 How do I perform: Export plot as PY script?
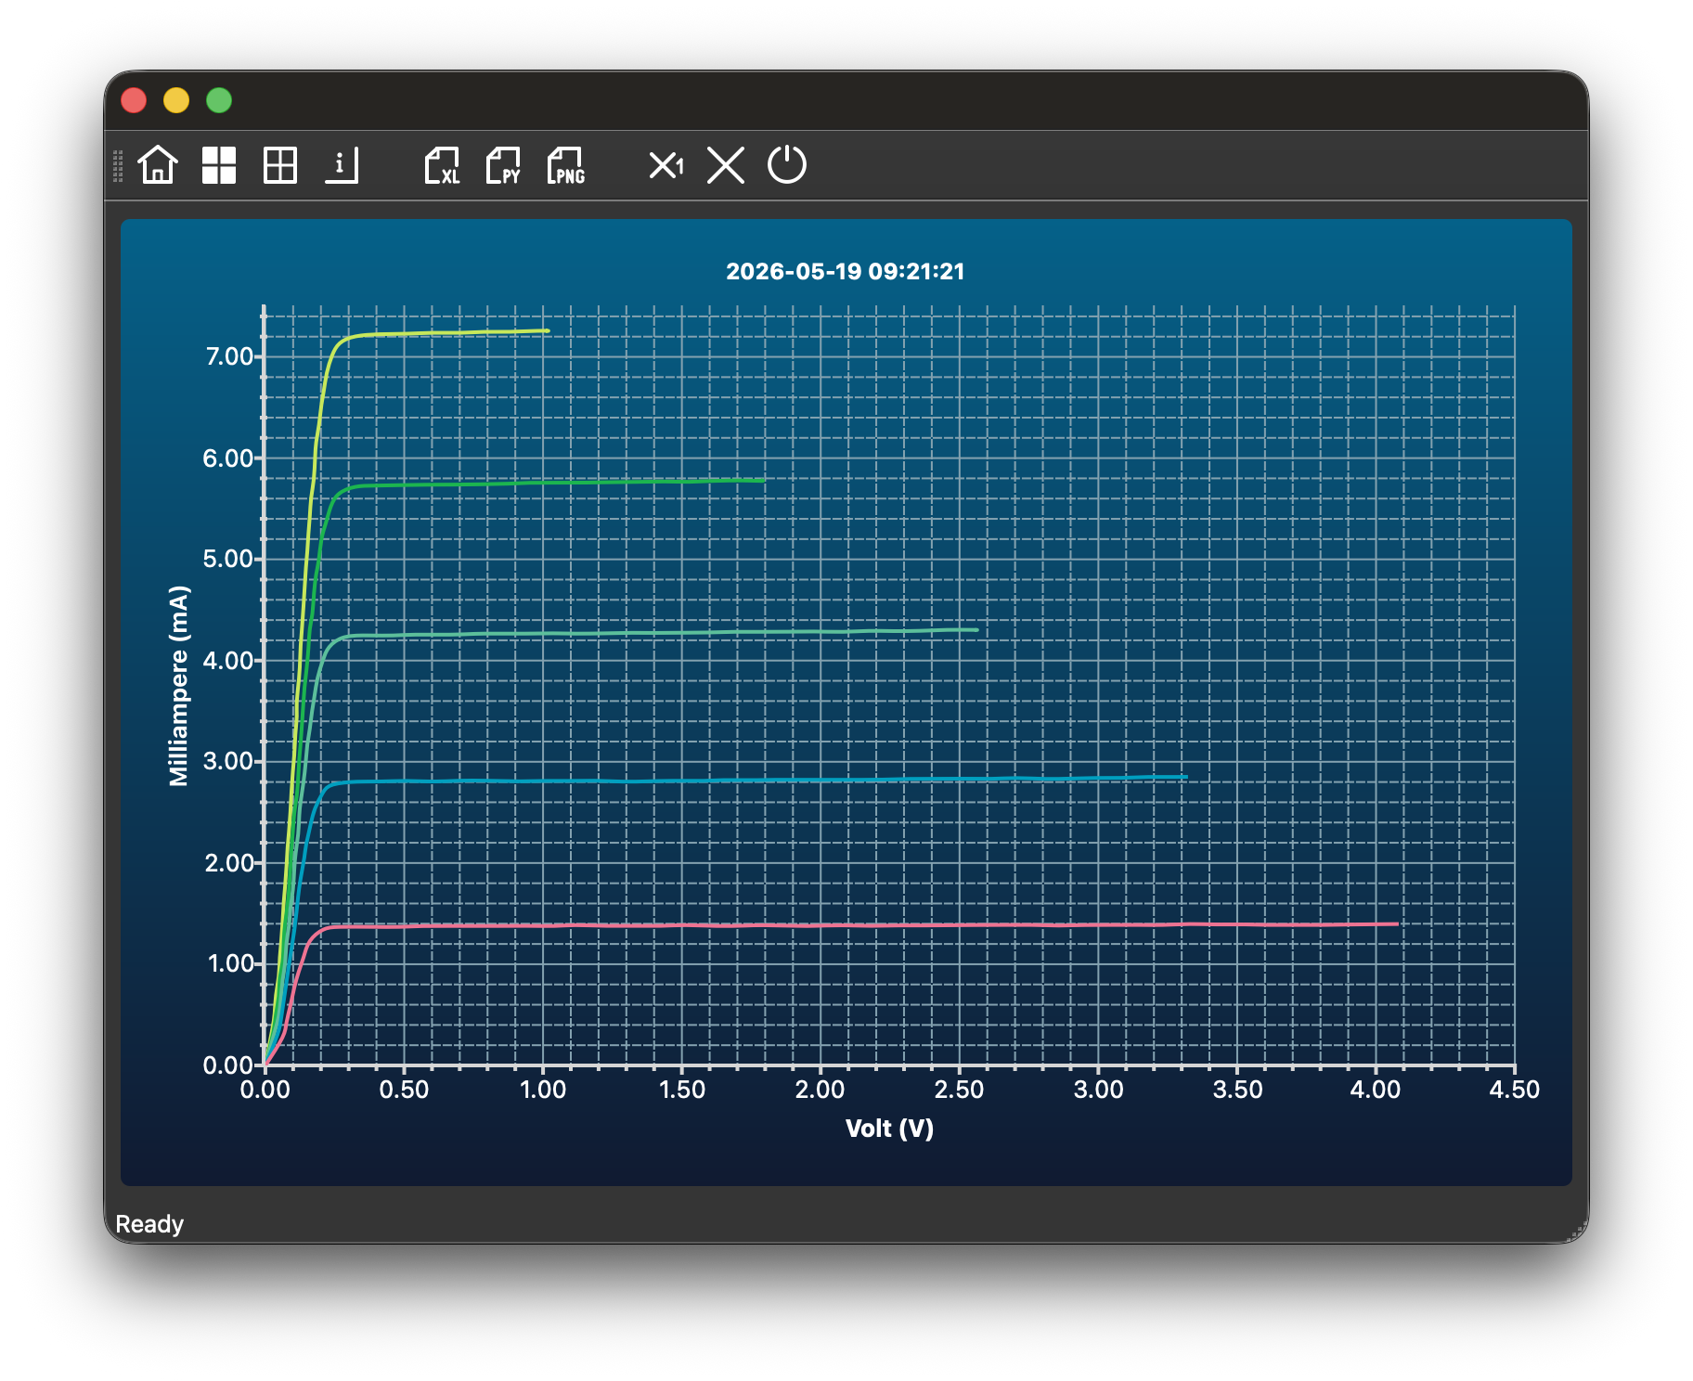coord(503,165)
